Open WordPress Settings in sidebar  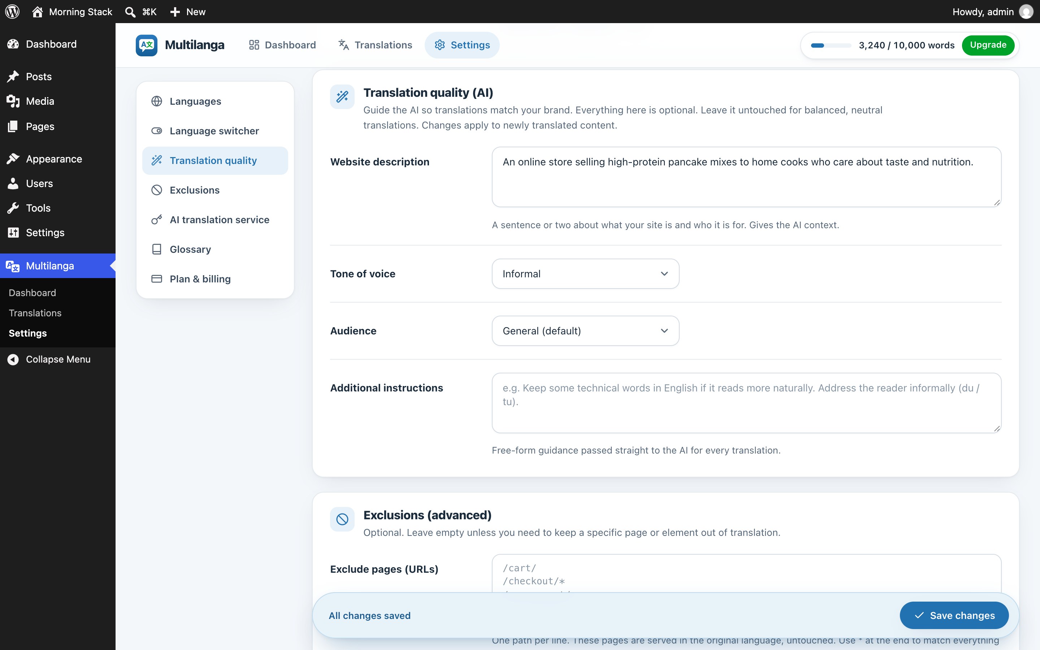(57, 233)
